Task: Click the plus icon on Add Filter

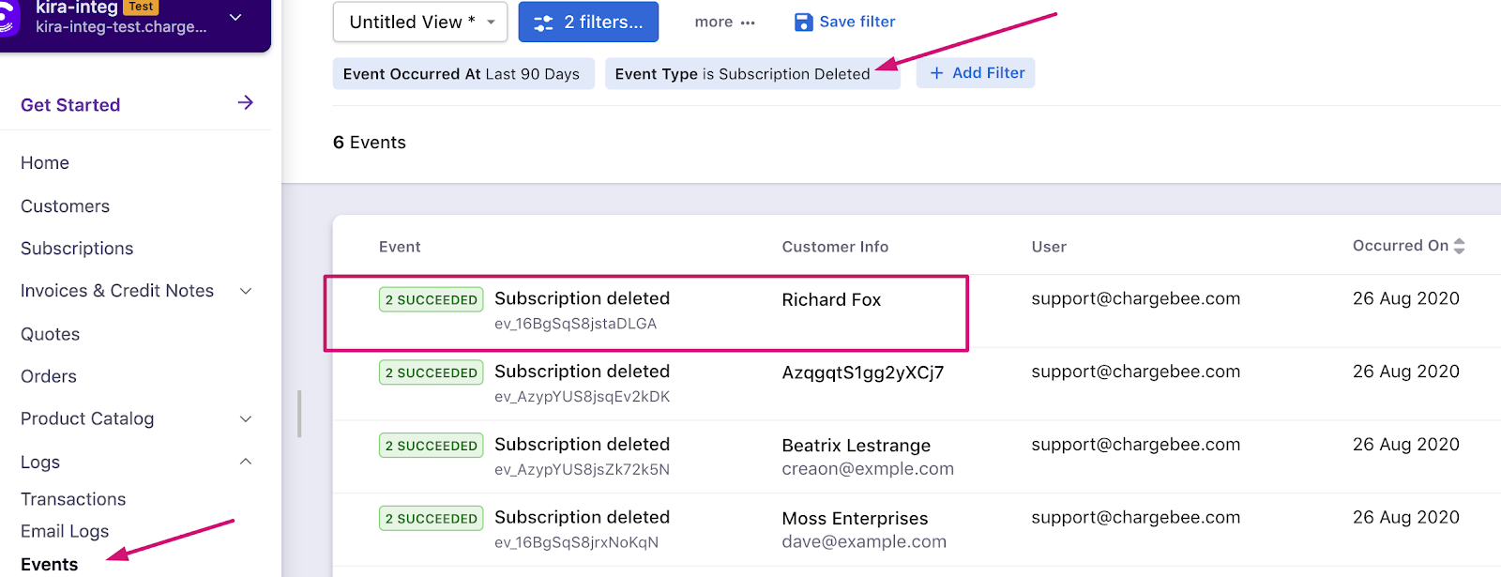Action: pos(936,73)
